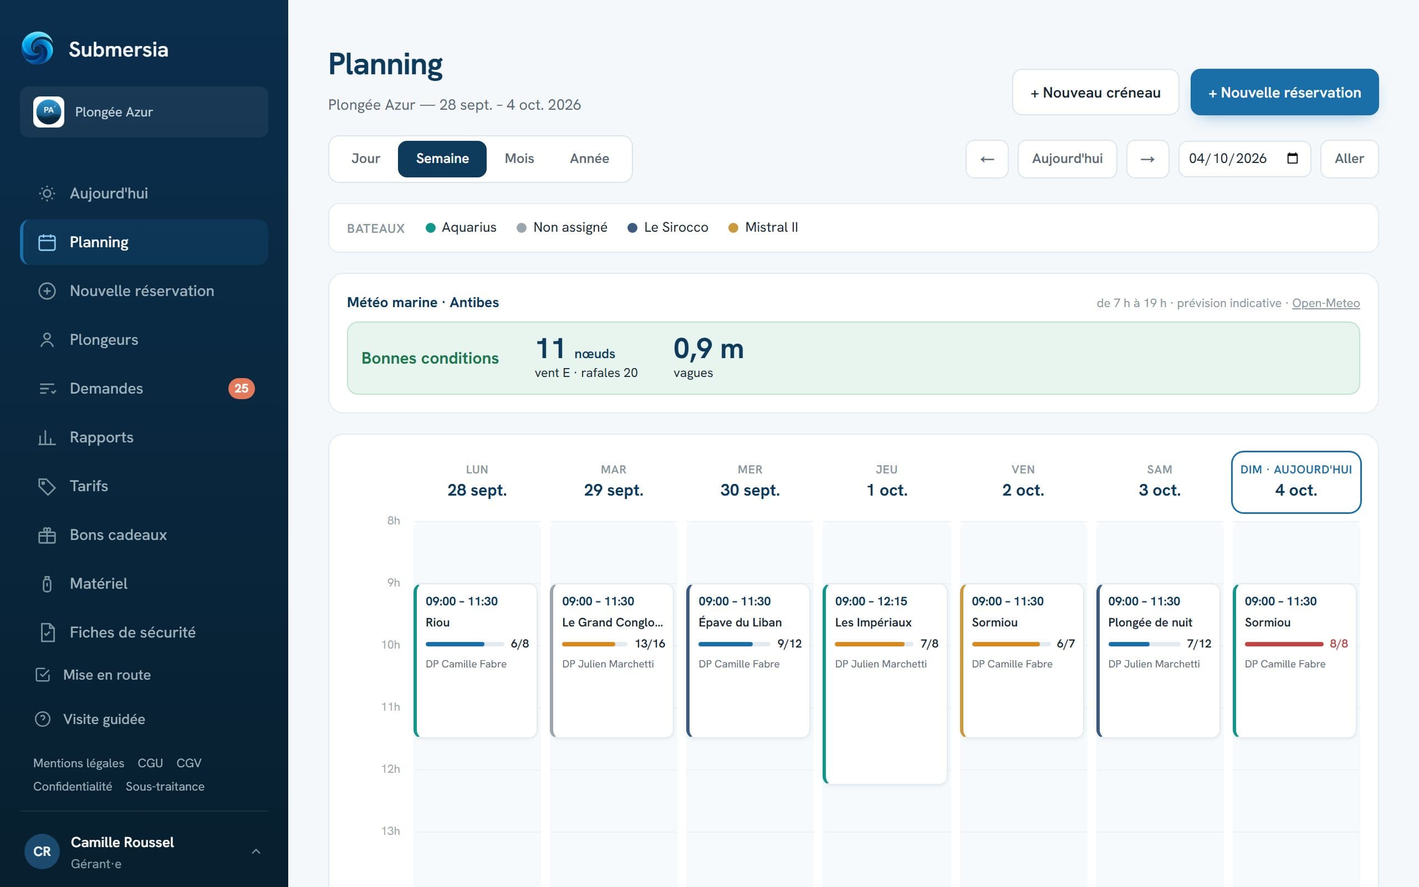Image resolution: width=1419 pixels, height=887 pixels.
Task: Click the Submersia swirl logo
Action: 37,49
